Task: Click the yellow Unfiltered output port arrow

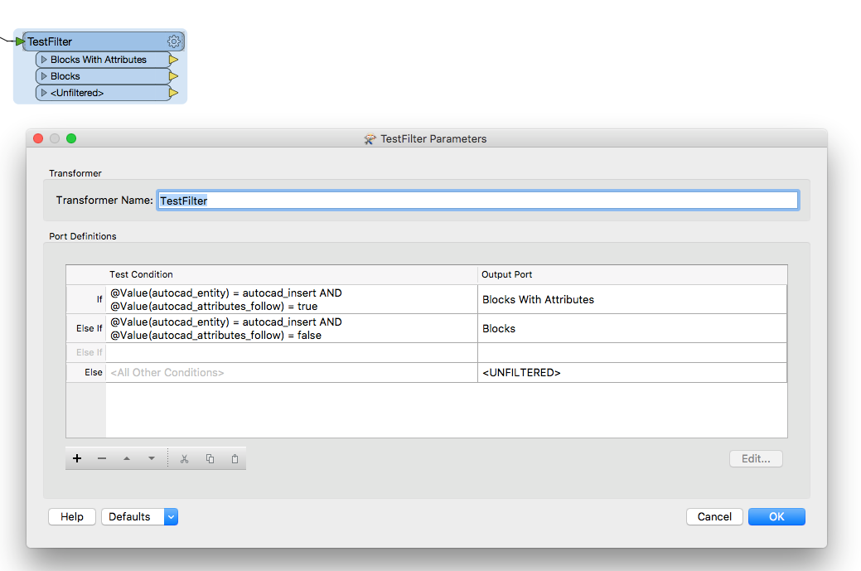Action: pos(174,92)
